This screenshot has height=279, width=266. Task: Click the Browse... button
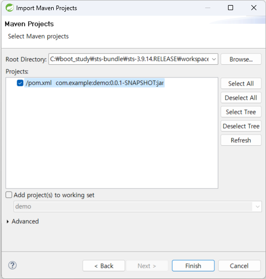(241, 59)
